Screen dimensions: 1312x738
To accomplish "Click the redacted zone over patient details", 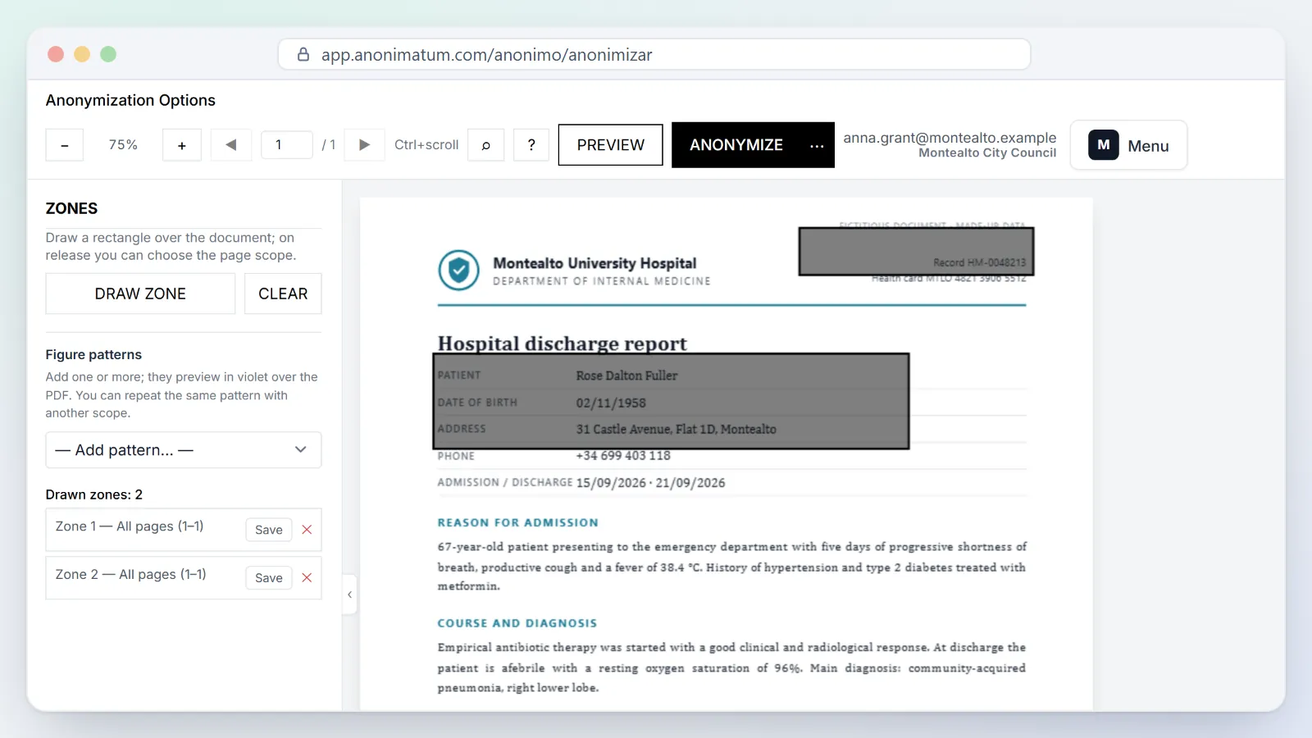I will (x=672, y=401).
